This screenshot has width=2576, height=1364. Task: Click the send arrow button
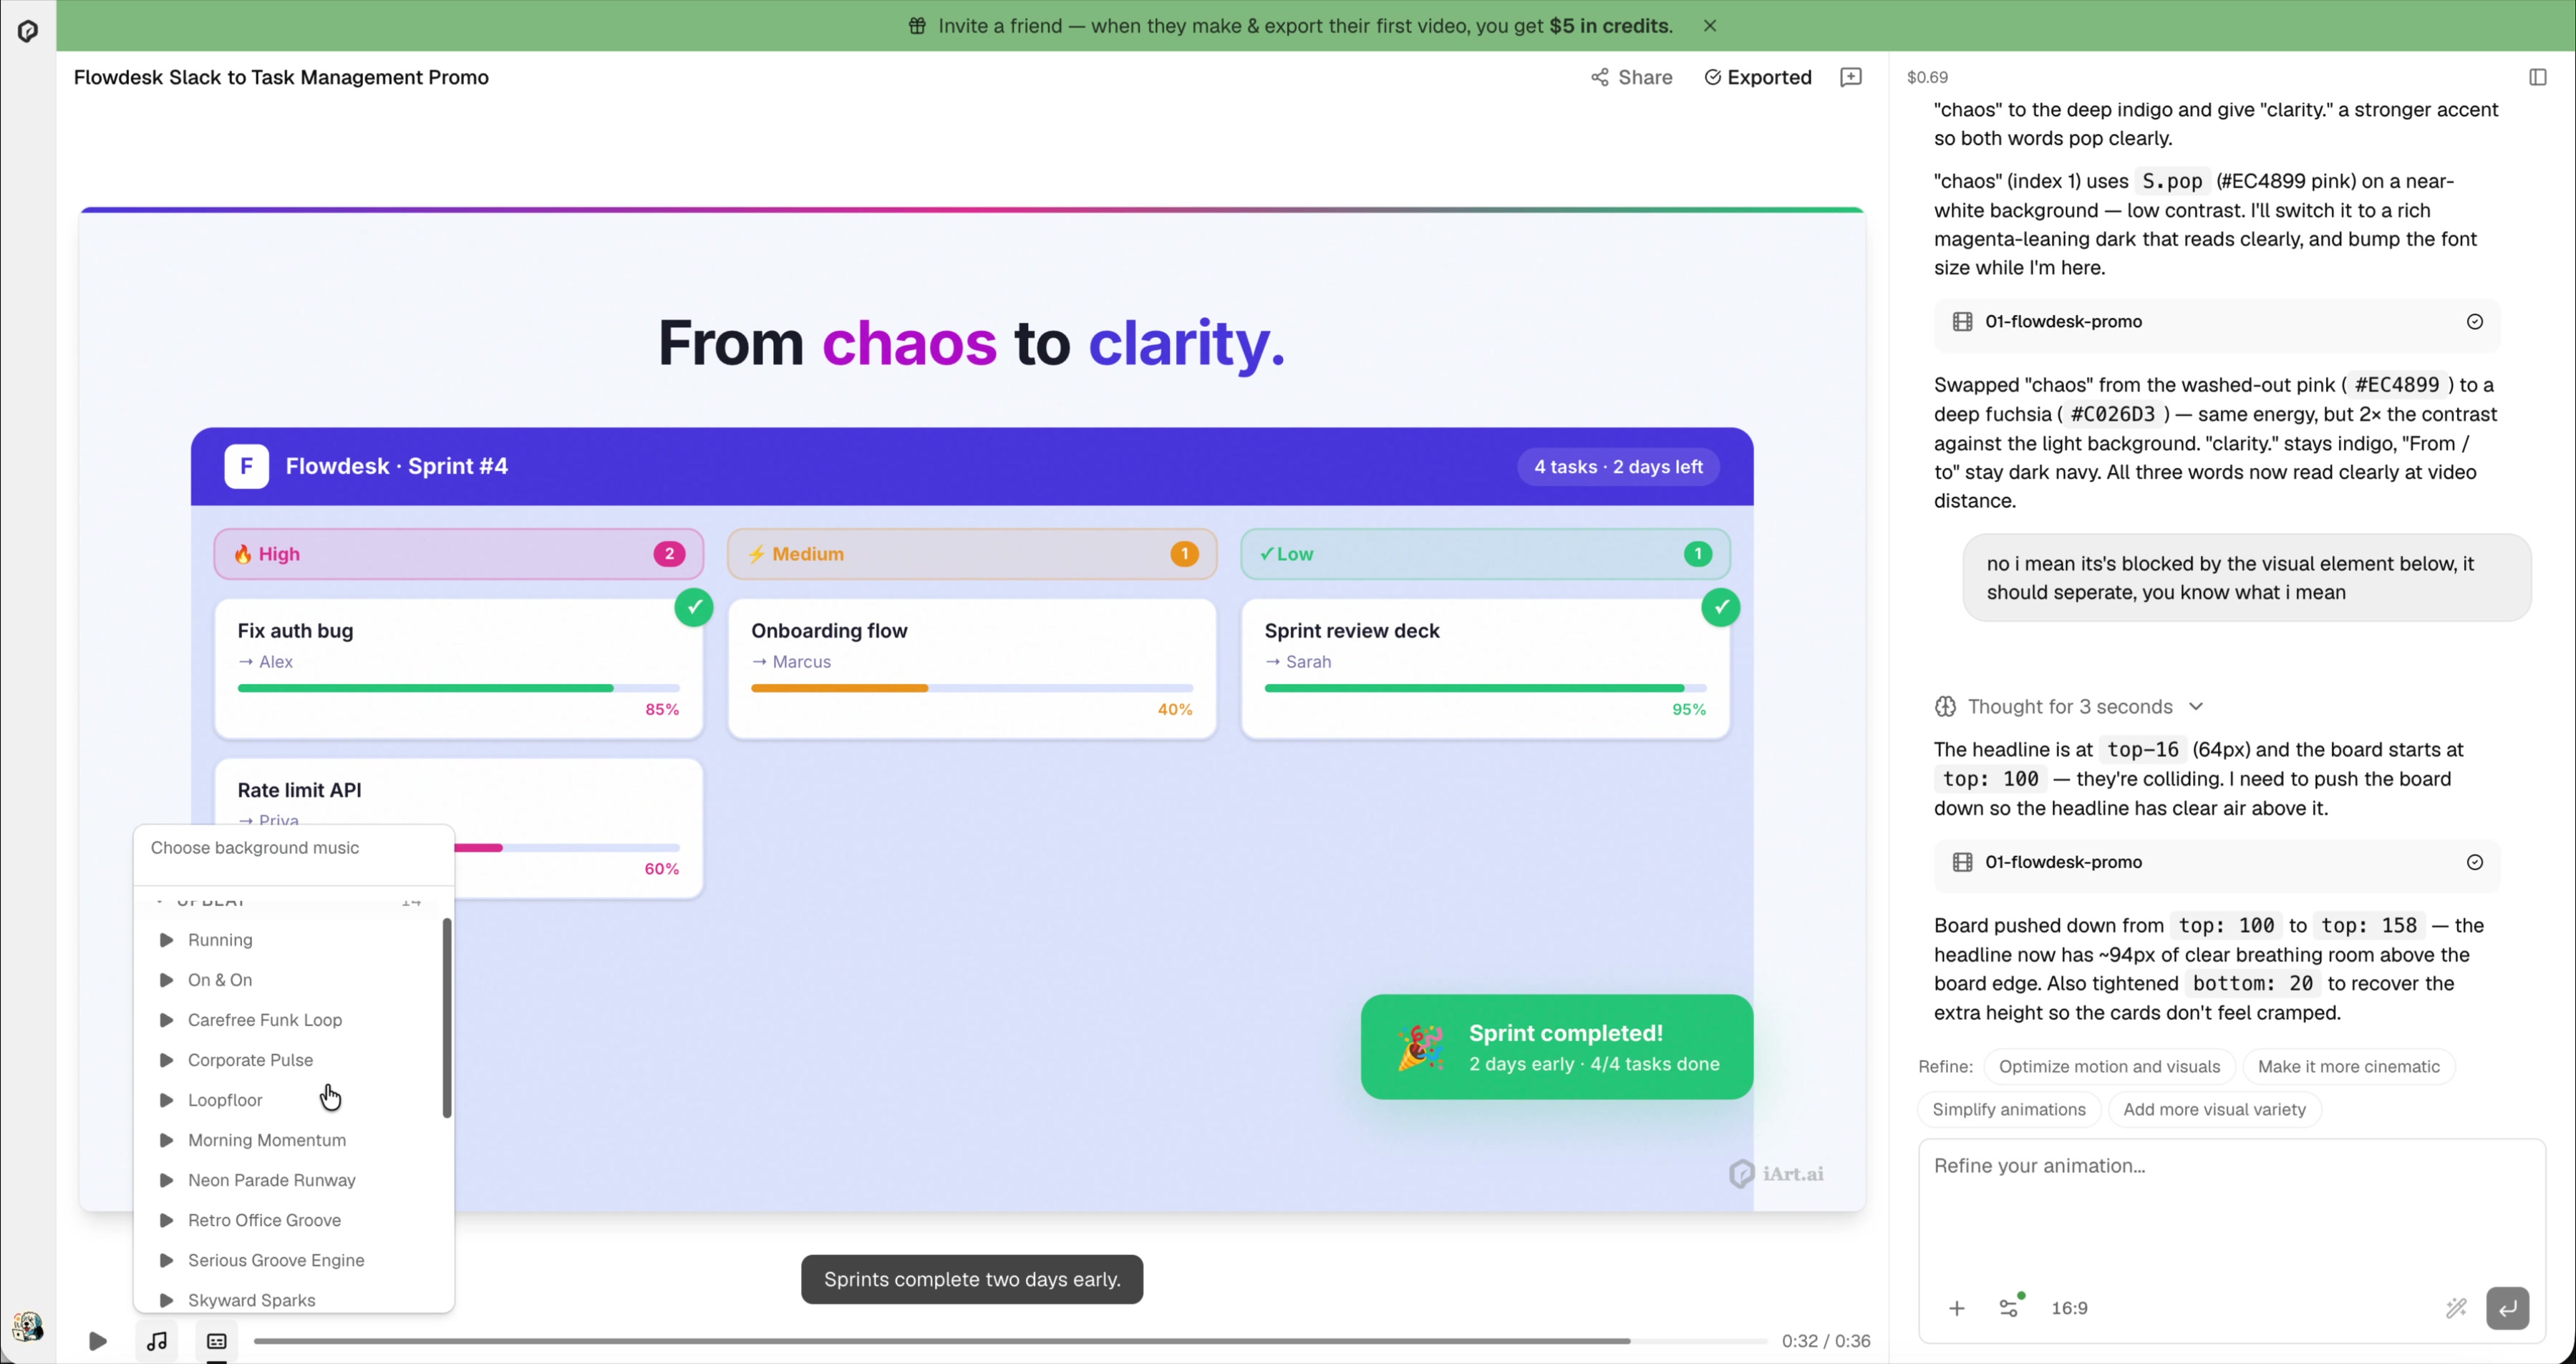click(x=2507, y=1308)
